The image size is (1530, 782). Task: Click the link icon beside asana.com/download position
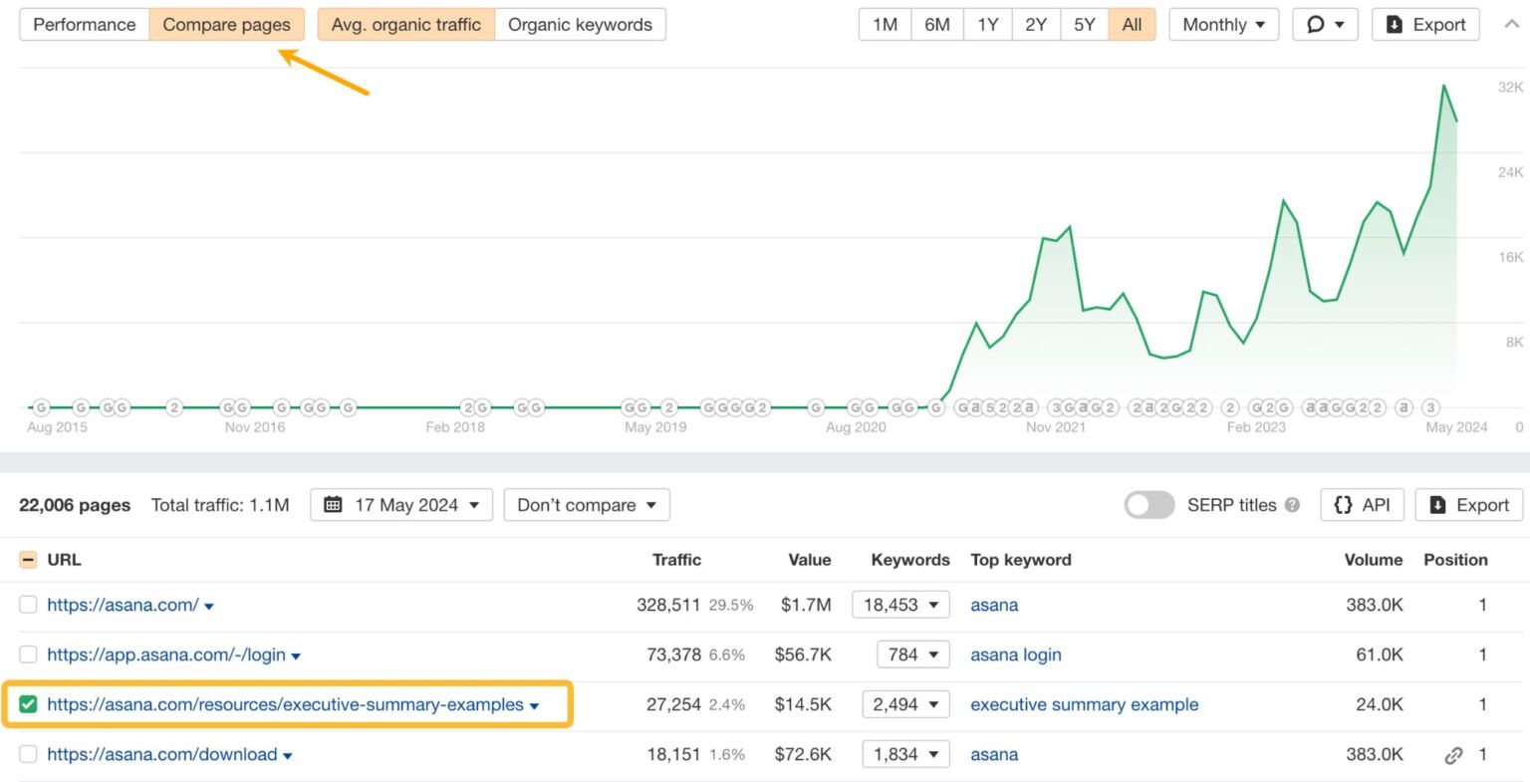(1454, 754)
